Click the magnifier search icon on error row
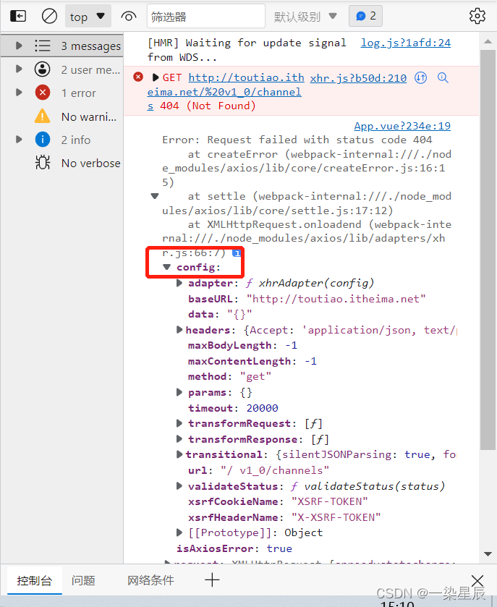The image size is (497, 607). 443,78
